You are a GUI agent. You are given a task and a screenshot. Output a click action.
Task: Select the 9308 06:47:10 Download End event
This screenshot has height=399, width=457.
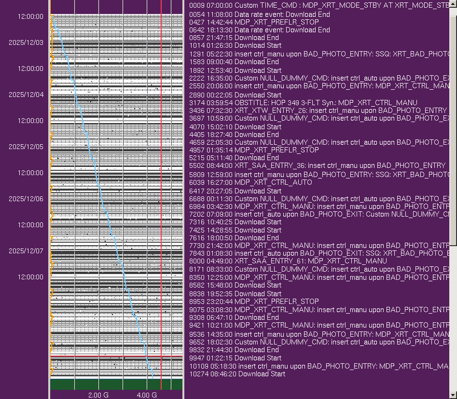234,317
